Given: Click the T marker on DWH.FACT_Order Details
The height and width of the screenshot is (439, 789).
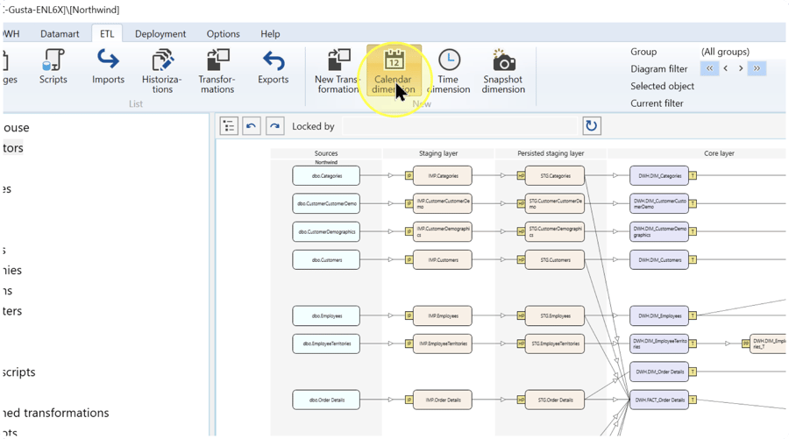Looking at the screenshot, I should (x=693, y=400).
